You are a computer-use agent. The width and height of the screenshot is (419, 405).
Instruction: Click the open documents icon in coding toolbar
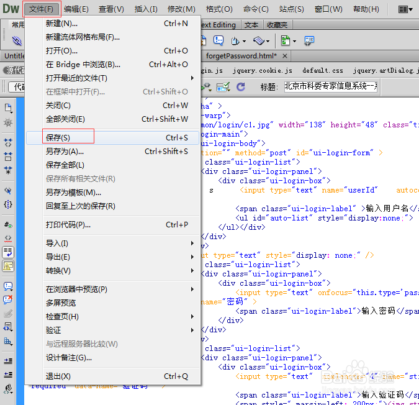[8, 108]
